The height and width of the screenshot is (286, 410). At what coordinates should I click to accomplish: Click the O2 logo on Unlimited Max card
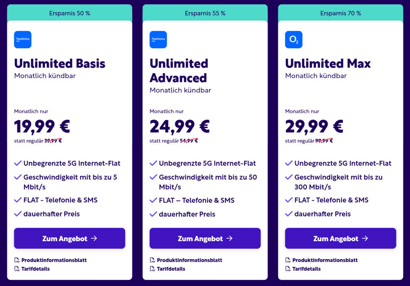(x=293, y=39)
